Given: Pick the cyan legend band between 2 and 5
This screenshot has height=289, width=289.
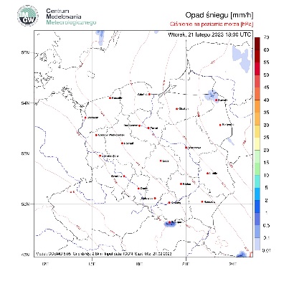Looking at the screenshot, I should [x=257, y=194].
